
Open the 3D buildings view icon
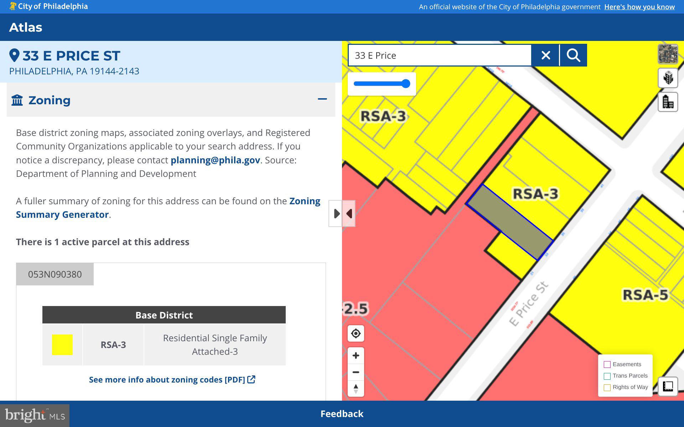pyautogui.click(x=668, y=102)
